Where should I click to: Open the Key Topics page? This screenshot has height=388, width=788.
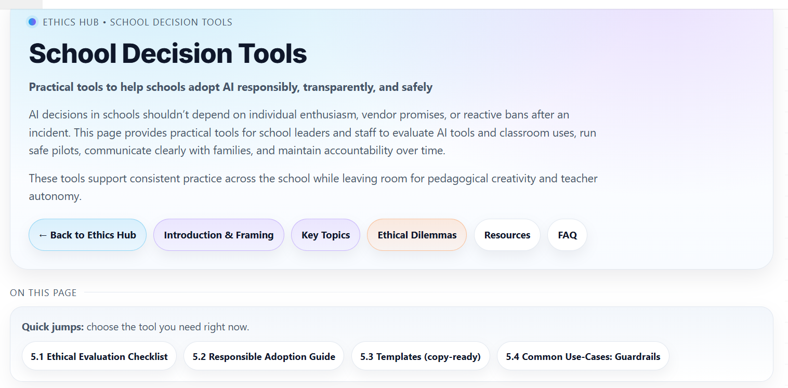click(325, 235)
